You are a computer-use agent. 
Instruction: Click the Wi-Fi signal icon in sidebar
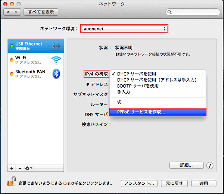click(x=56, y=60)
